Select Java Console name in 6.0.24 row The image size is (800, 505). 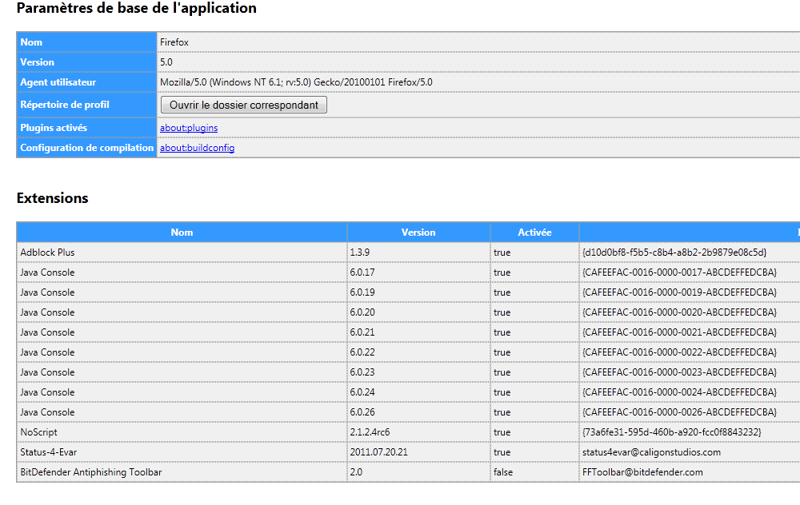point(47,392)
